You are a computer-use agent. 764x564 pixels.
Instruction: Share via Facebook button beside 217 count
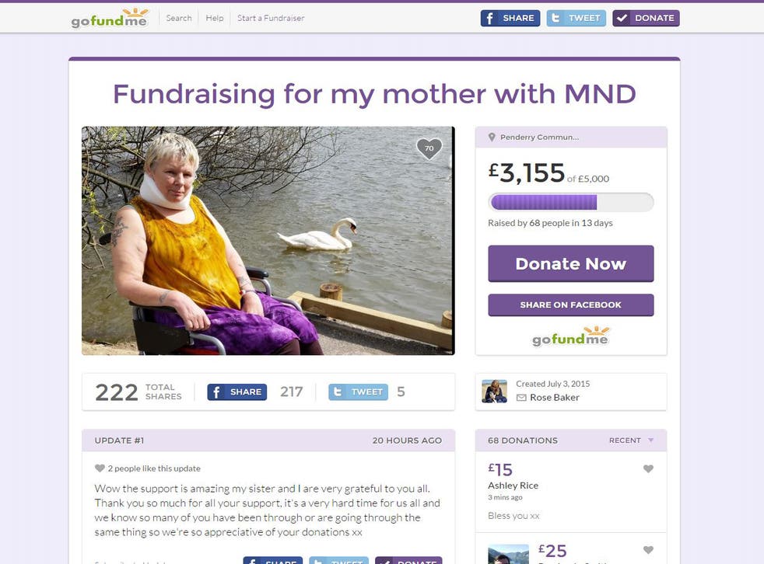click(x=237, y=392)
